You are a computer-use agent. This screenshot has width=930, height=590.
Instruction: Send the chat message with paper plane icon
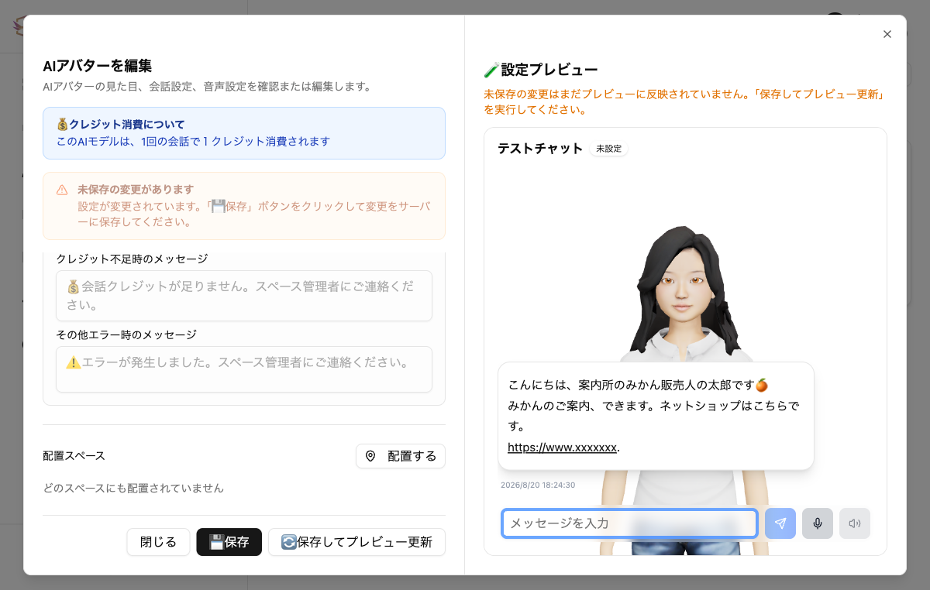[x=780, y=523]
